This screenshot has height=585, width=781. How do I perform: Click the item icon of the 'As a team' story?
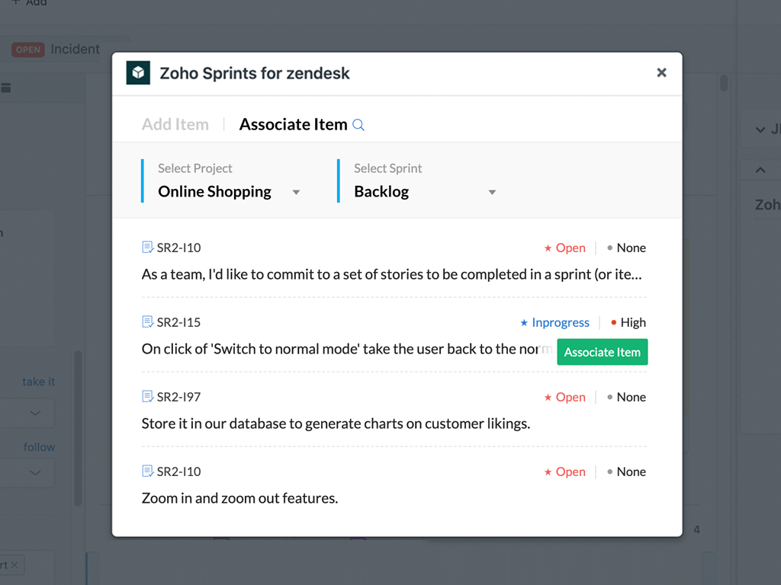[147, 248]
